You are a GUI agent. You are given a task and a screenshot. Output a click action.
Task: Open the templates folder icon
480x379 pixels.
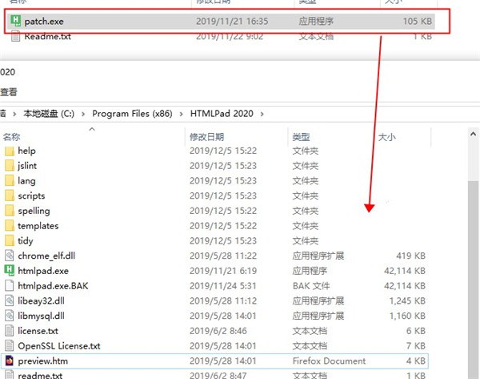tap(10, 226)
